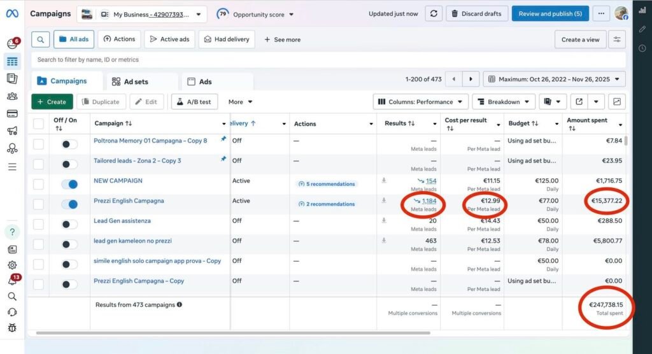Screen dimensions: 652x354
Task: Expand the Columns: Performance dropdown
Action: pyautogui.click(x=420, y=102)
